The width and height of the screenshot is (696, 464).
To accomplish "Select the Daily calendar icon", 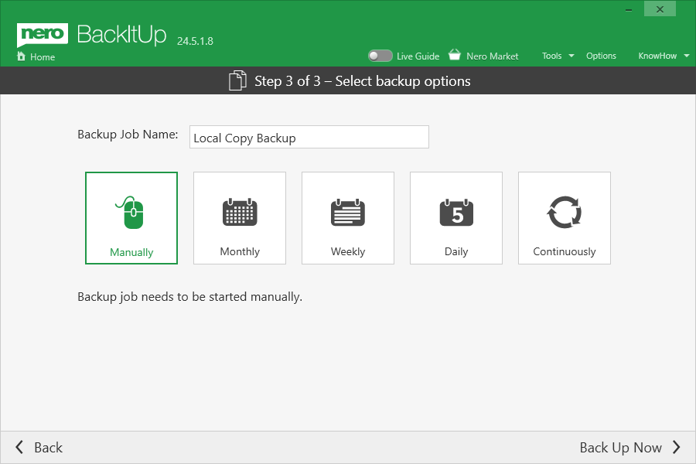I will [x=456, y=212].
